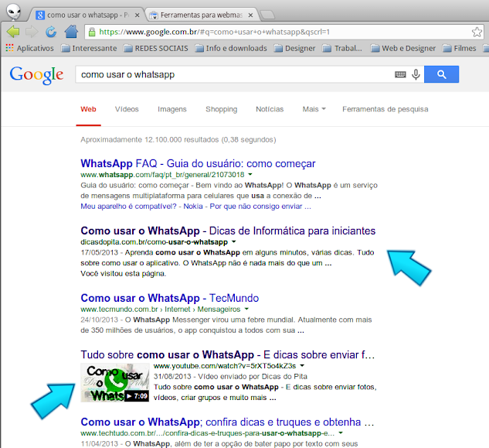Expand arrow next to tecmundo.com.br breadcrumb
This screenshot has height=448, width=489.
[246, 309]
